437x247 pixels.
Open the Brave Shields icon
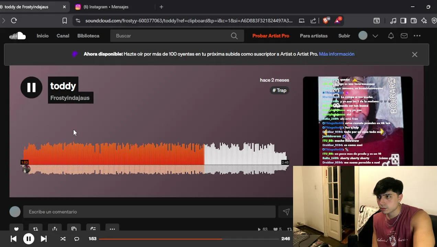(x=326, y=20)
